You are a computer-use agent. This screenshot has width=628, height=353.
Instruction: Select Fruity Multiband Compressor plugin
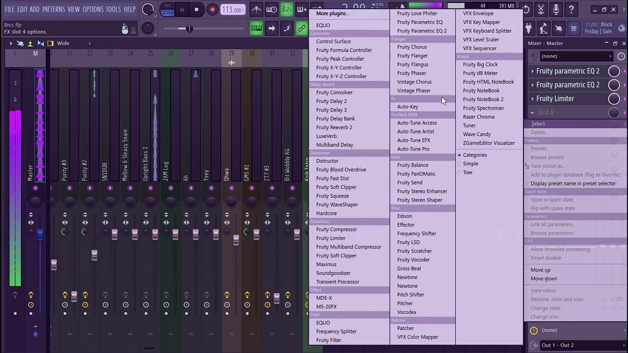pos(349,247)
